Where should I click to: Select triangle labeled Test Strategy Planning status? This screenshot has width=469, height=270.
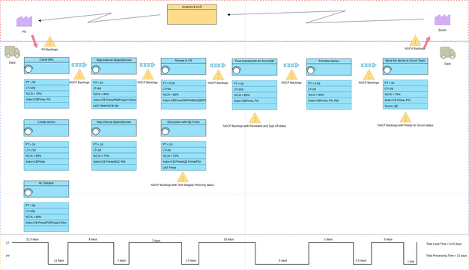(183, 177)
